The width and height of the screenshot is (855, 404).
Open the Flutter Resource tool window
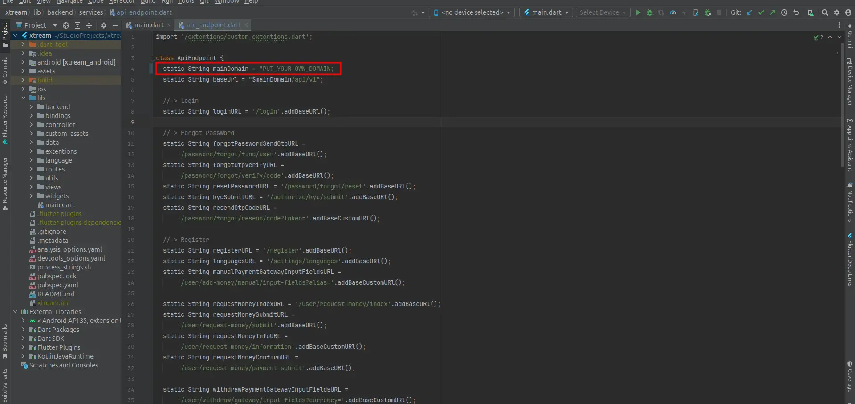click(5, 120)
